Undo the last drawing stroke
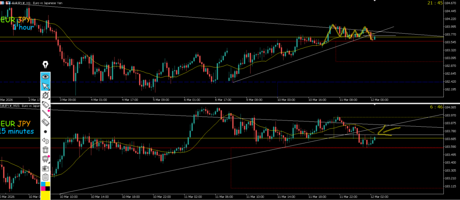Image resolution: width=460 pixels, height=200 pixels. coord(45,141)
